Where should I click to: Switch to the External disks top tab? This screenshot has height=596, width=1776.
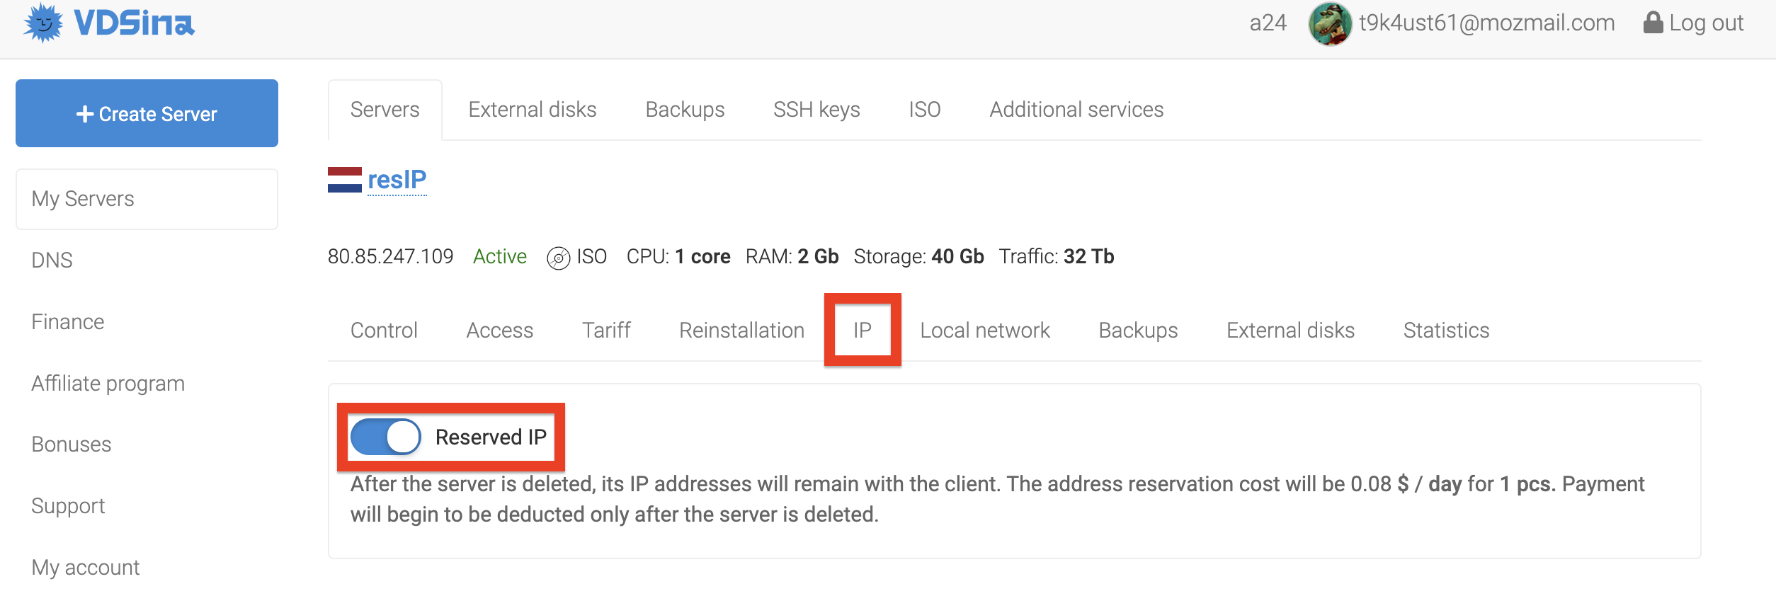coord(532,110)
